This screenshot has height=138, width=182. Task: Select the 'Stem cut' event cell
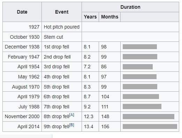point(62,37)
